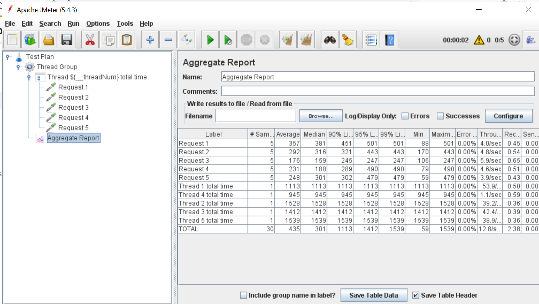The width and height of the screenshot is (539, 304).
Task: Click the Clear All results icon
Action: click(306, 40)
